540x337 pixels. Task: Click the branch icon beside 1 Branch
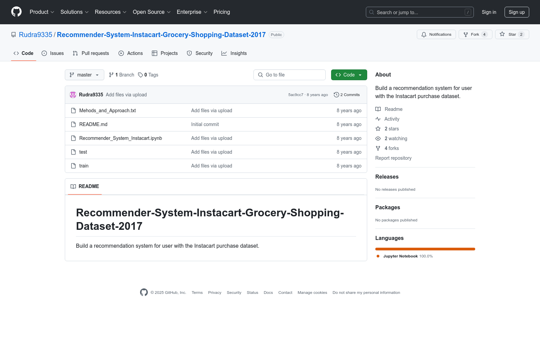(111, 75)
